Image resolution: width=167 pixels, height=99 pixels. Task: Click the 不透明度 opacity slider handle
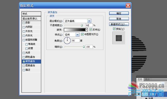click(x=82, y=25)
